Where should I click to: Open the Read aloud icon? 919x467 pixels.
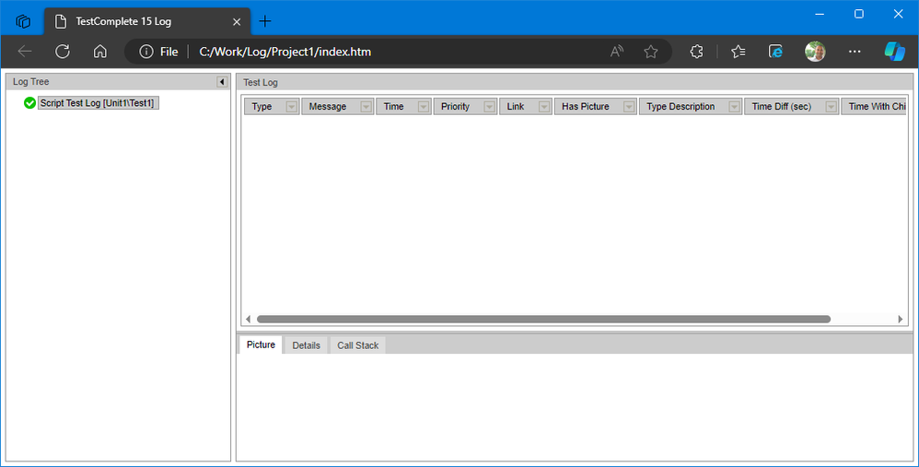(x=617, y=52)
